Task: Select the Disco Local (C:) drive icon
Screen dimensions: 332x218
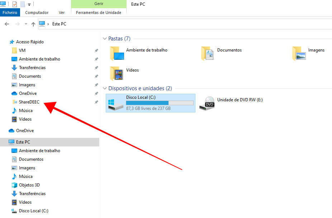Action: pyautogui.click(x=115, y=104)
